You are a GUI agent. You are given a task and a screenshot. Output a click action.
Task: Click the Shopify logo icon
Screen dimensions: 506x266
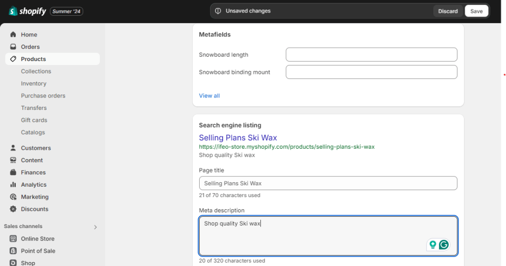pos(13,11)
